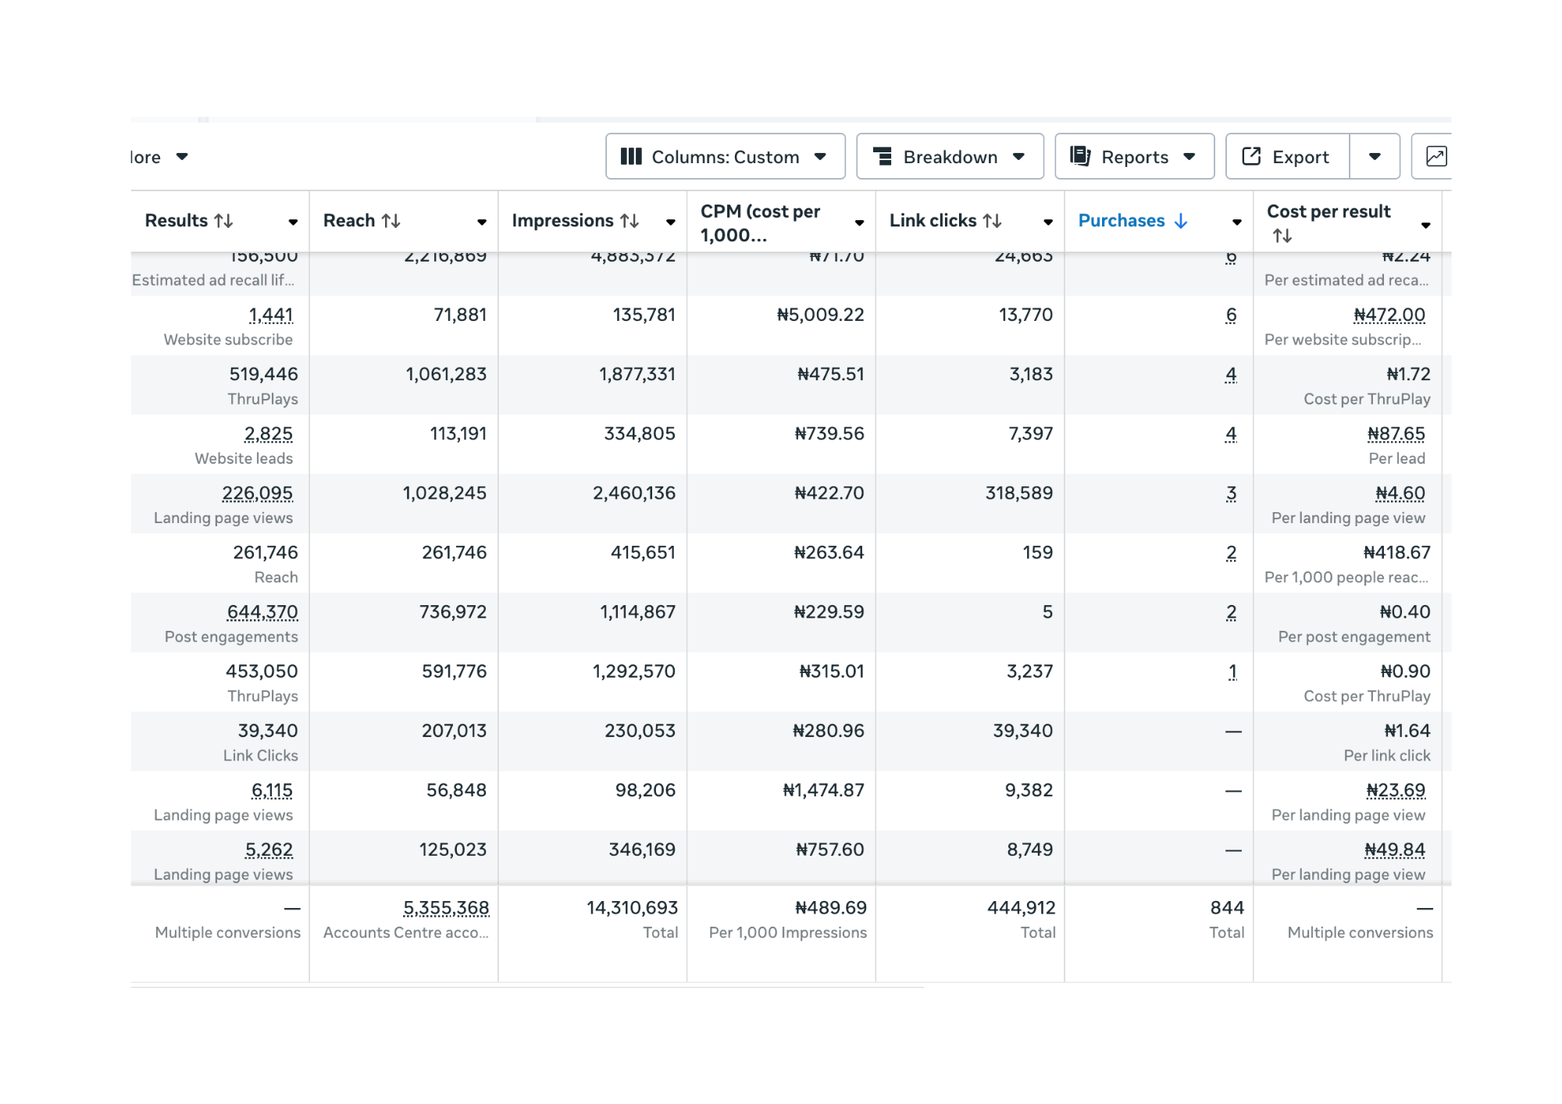Click the ₦4.60 per landing page view
The width and height of the screenshot is (1562, 1104).
tap(1400, 493)
